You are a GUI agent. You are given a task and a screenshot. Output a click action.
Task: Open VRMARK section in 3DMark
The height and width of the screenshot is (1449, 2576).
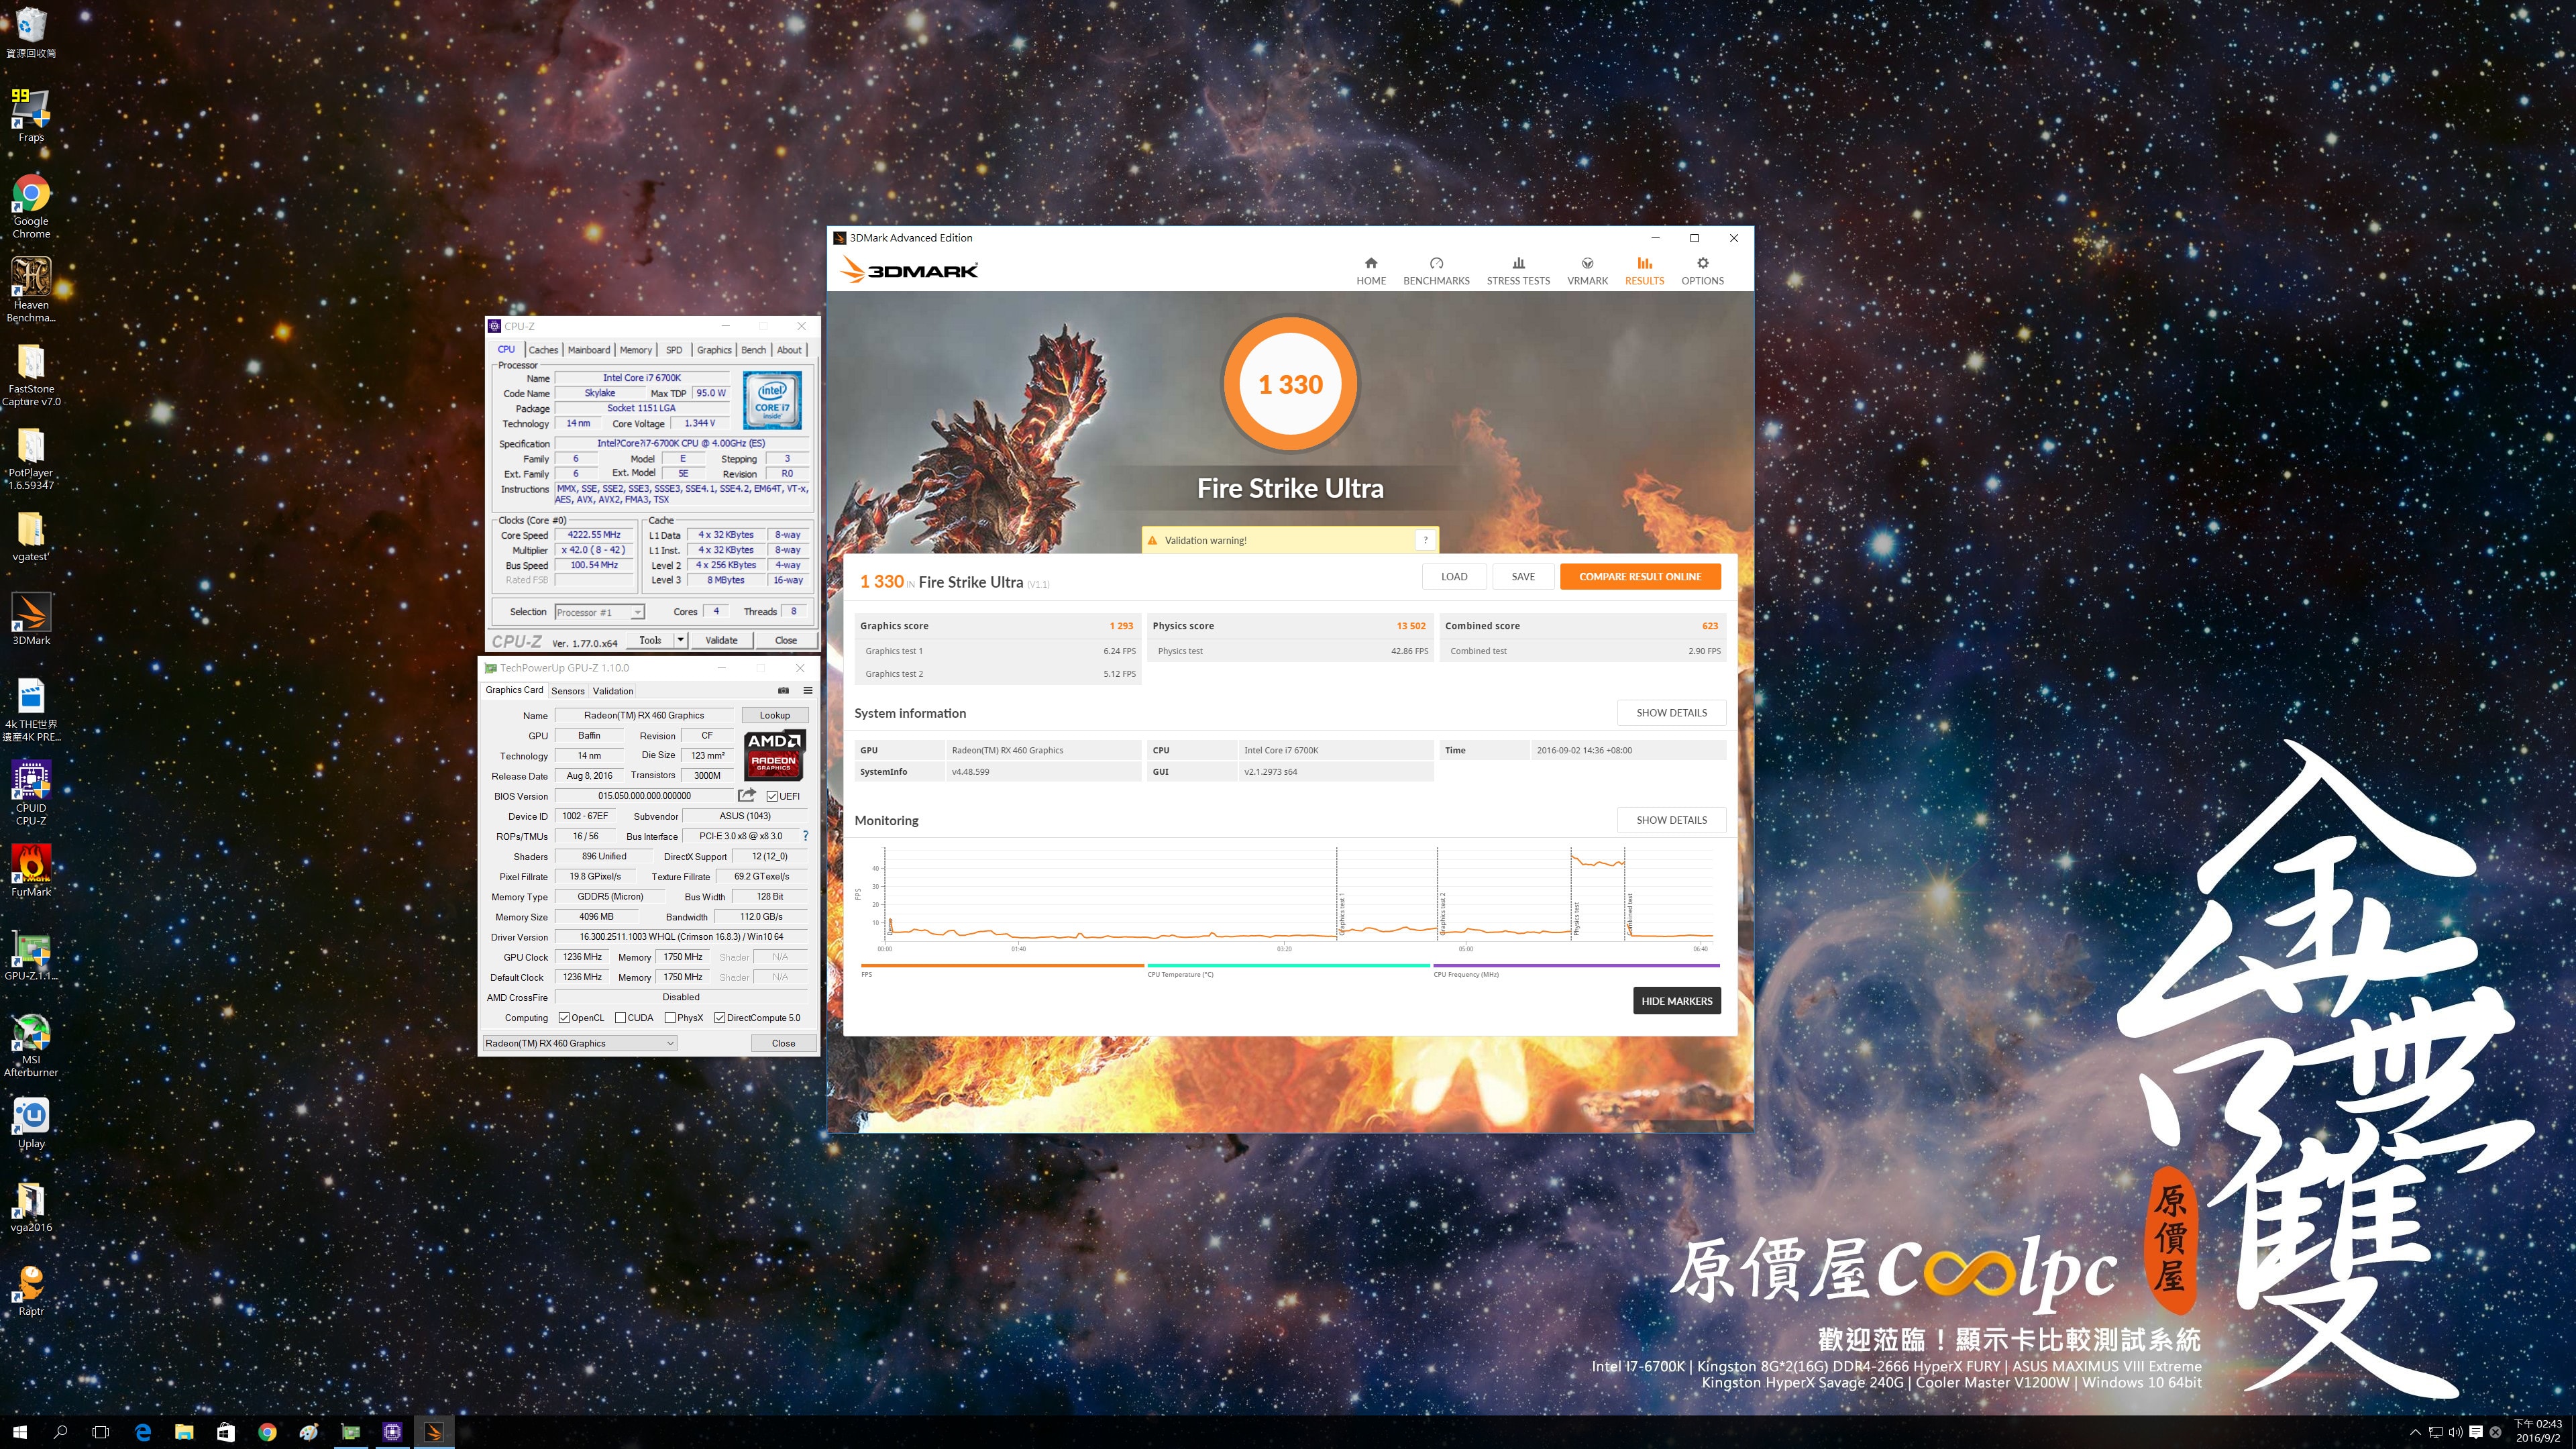point(1587,271)
